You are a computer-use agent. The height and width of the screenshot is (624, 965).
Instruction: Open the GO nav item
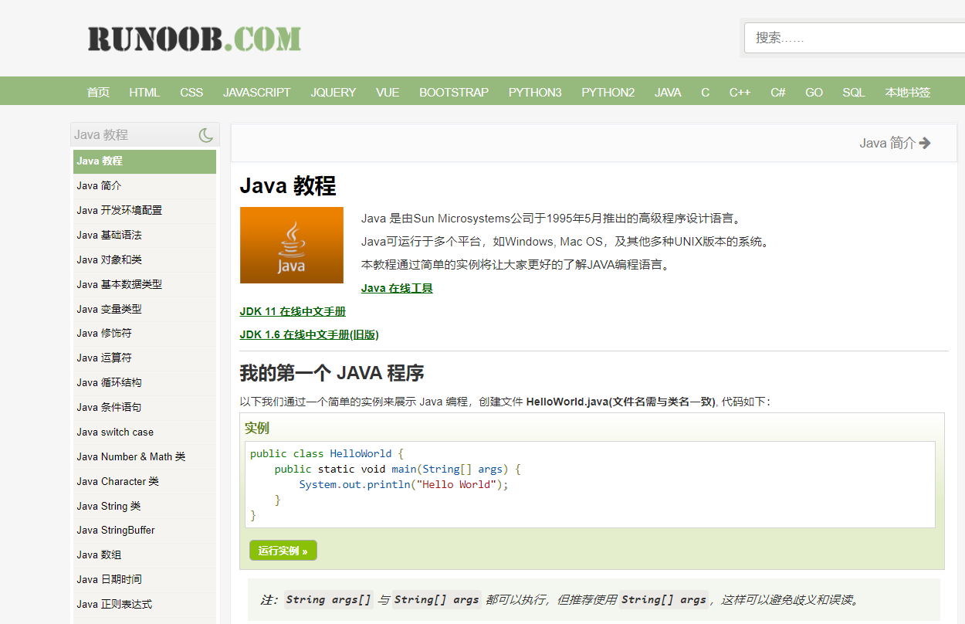point(814,92)
